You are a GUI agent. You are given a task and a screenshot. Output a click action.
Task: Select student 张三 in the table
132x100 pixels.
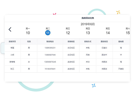tap(12, 69)
